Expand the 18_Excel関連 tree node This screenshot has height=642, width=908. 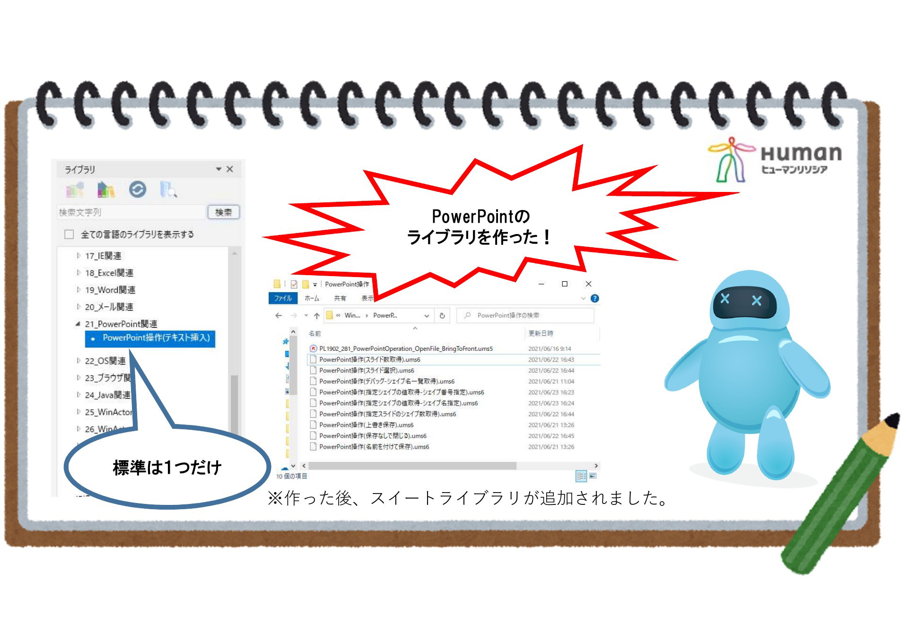click(79, 273)
